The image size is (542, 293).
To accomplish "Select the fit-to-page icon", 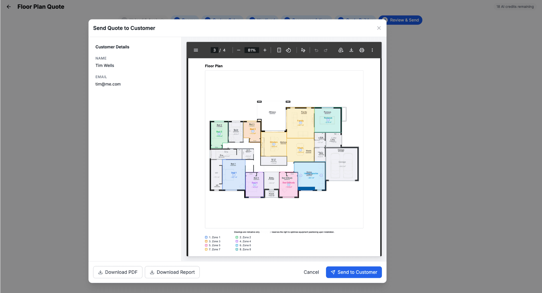I will [279, 50].
